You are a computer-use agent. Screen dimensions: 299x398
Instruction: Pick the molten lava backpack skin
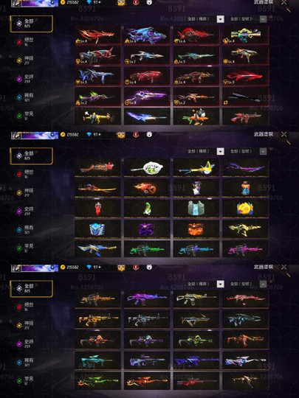click(x=196, y=229)
